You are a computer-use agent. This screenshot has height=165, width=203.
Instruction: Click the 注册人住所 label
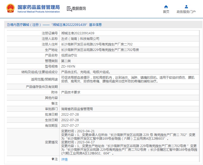[x=50, y=44]
